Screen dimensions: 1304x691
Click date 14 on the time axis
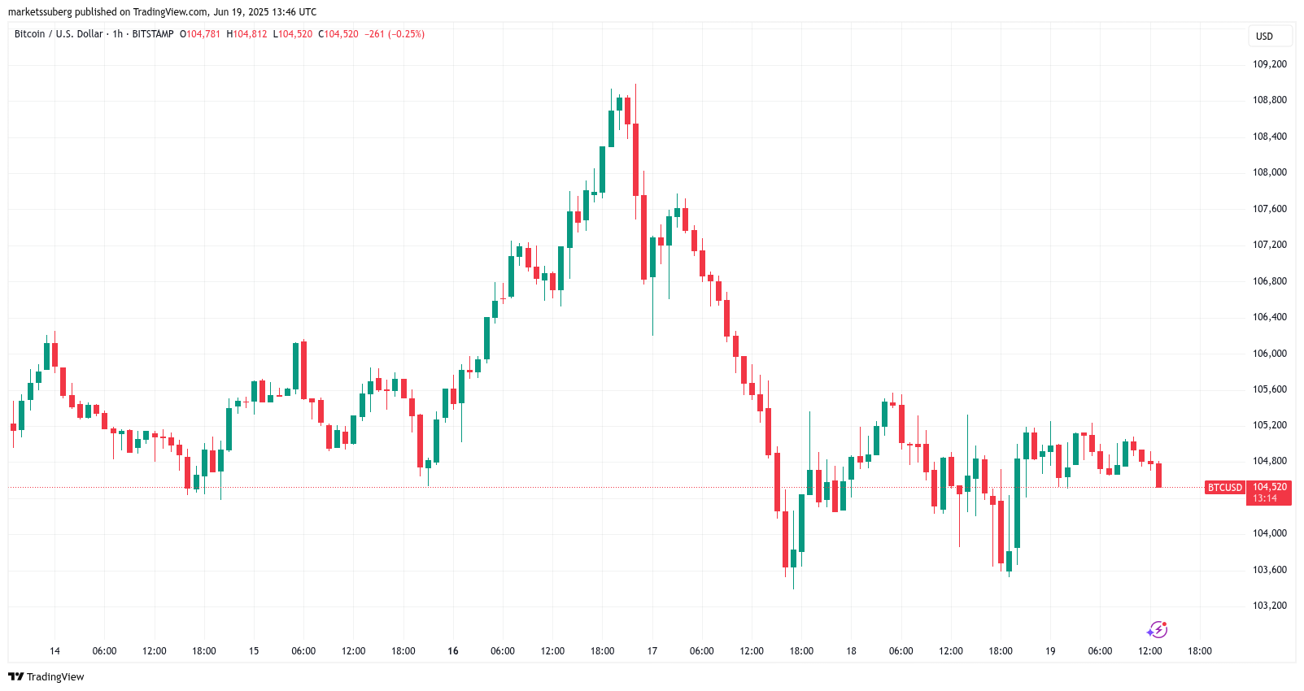[55, 651]
